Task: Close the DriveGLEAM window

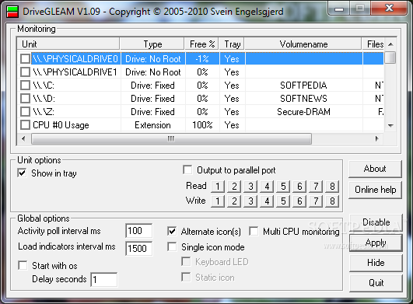Action: 389,9
